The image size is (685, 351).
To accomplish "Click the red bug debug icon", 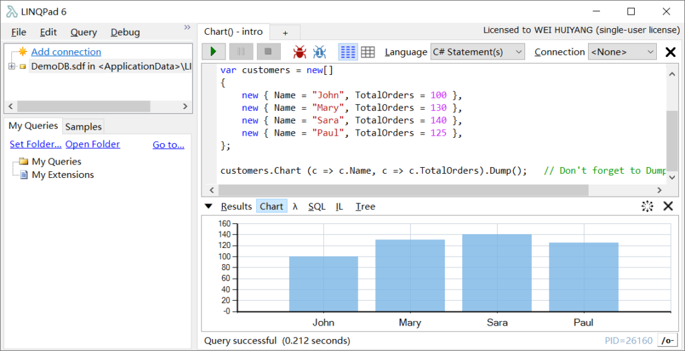I will pos(300,52).
